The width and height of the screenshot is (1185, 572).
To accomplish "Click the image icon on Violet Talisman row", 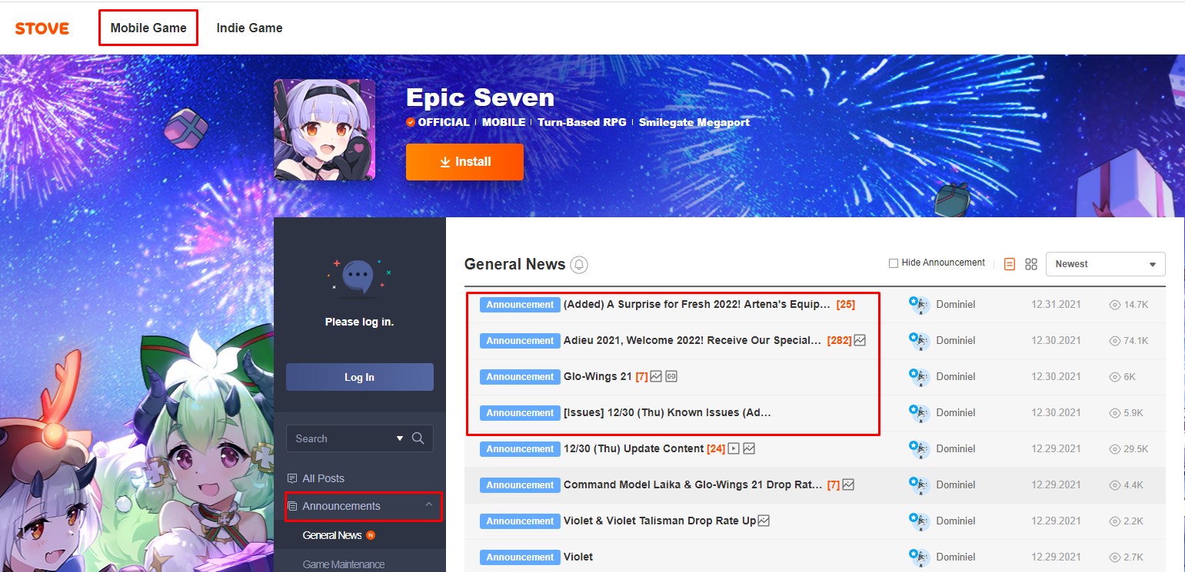I will coord(764,521).
